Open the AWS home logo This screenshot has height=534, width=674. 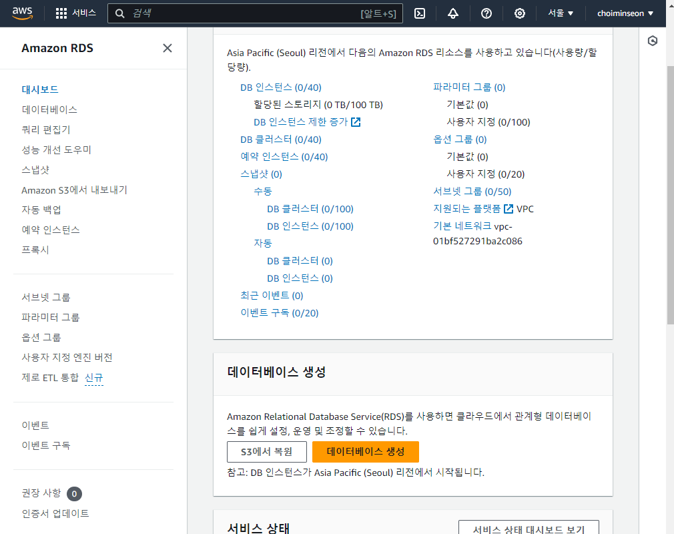pyautogui.click(x=22, y=13)
